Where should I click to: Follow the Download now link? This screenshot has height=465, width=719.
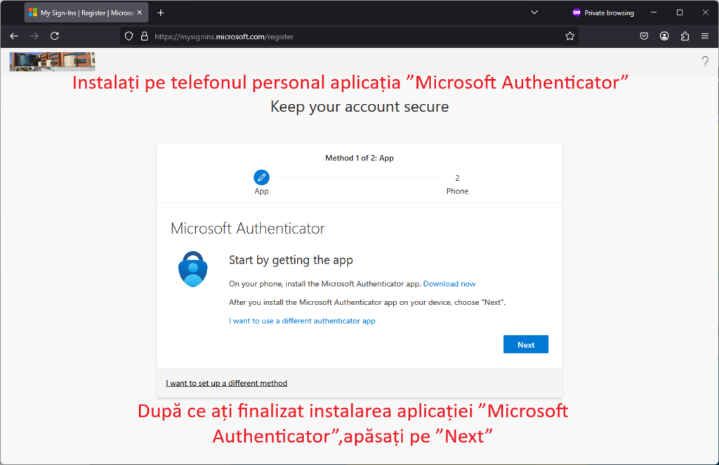449,283
